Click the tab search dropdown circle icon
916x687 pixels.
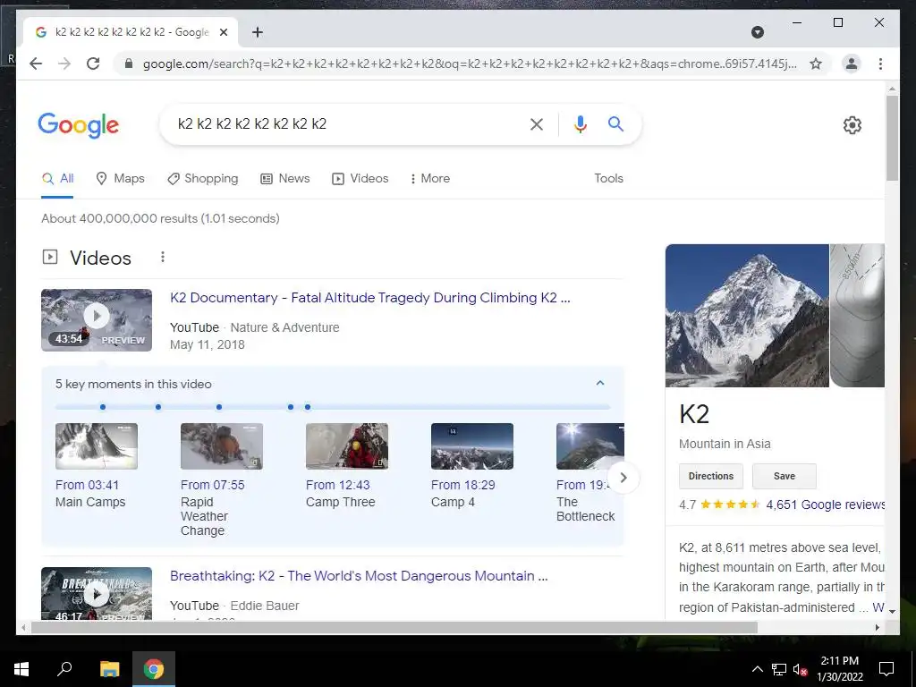pyautogui.click(x=757, y=32)
